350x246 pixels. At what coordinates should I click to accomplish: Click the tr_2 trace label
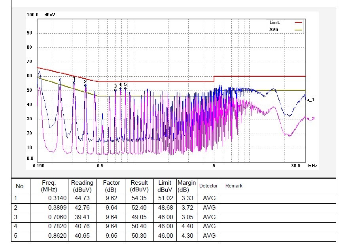(x=310, y=119)
